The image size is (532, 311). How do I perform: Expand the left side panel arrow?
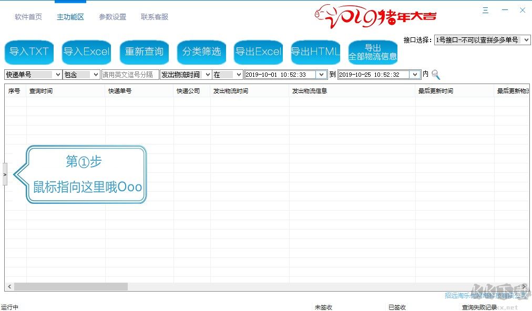(5, 174)
